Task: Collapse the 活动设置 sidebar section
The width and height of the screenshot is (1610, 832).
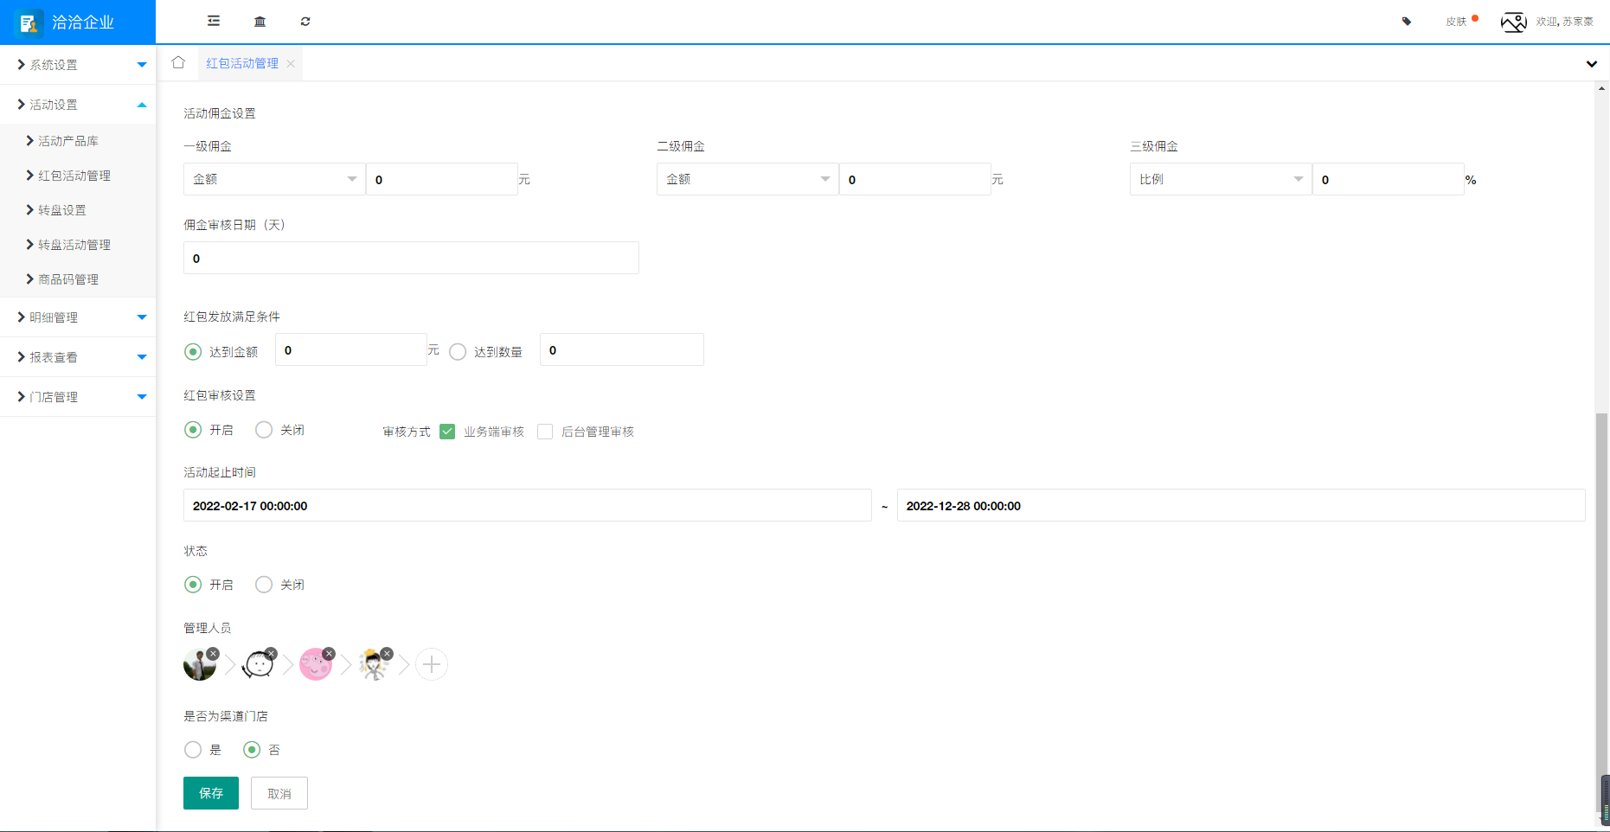Action: [x=142, y=104]
